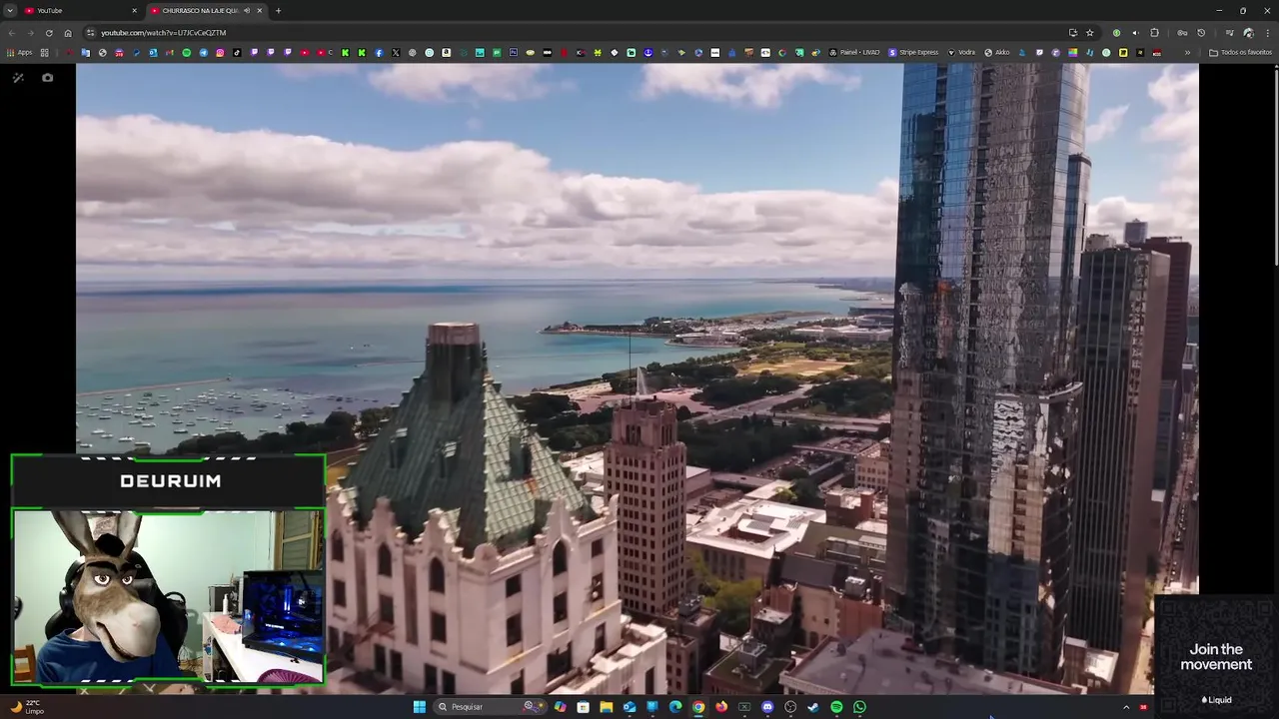
Task: Open the browser home page
Action: (68, 33)
